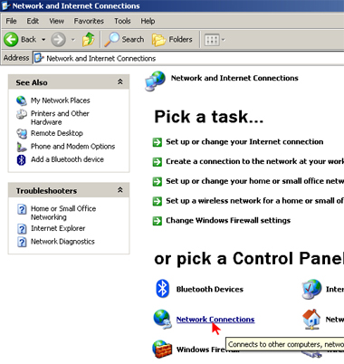
Task: Open the Favorites menu
Action: pyautogui.click(x=89, y=21)
